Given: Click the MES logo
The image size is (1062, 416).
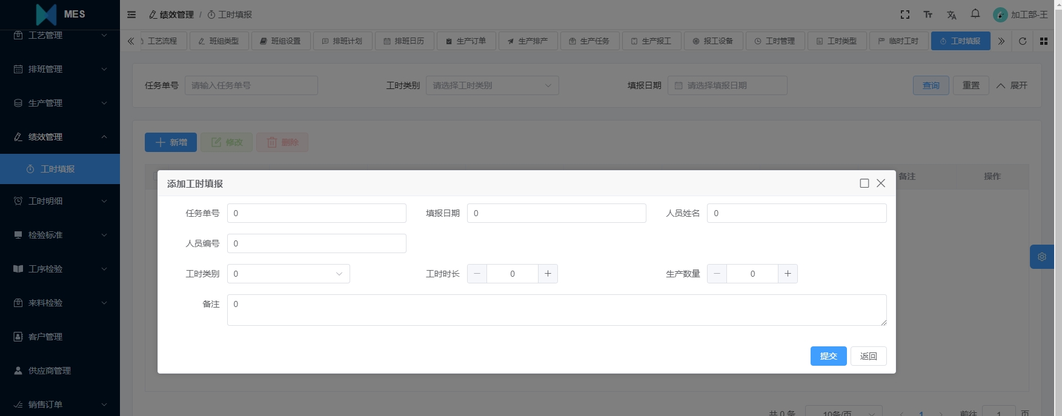Looking at the screenshot, I should click(60, 15).
